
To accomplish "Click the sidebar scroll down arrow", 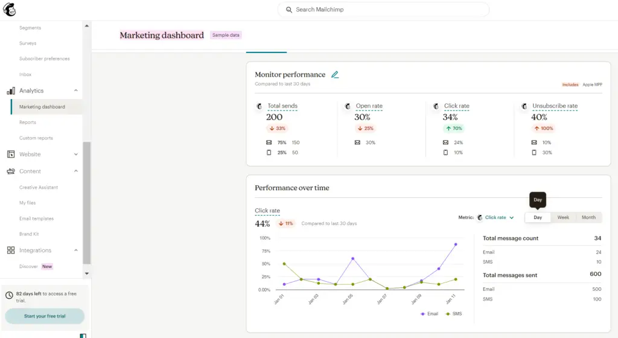I will coord(87,273).
